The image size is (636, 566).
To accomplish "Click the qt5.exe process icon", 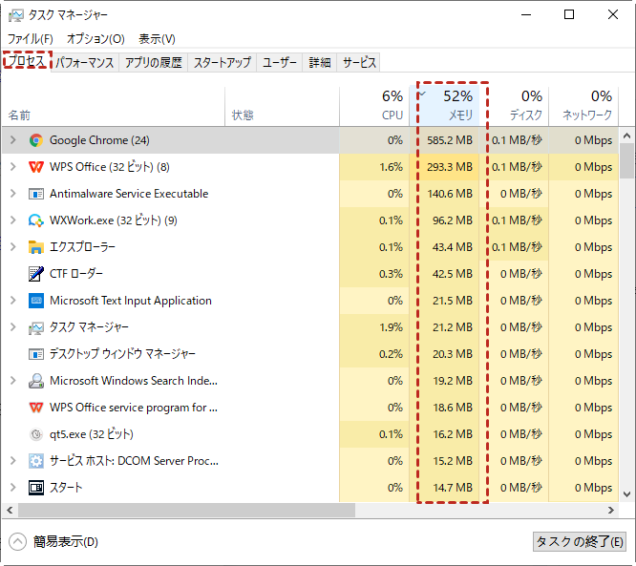I will pos(36,434).
